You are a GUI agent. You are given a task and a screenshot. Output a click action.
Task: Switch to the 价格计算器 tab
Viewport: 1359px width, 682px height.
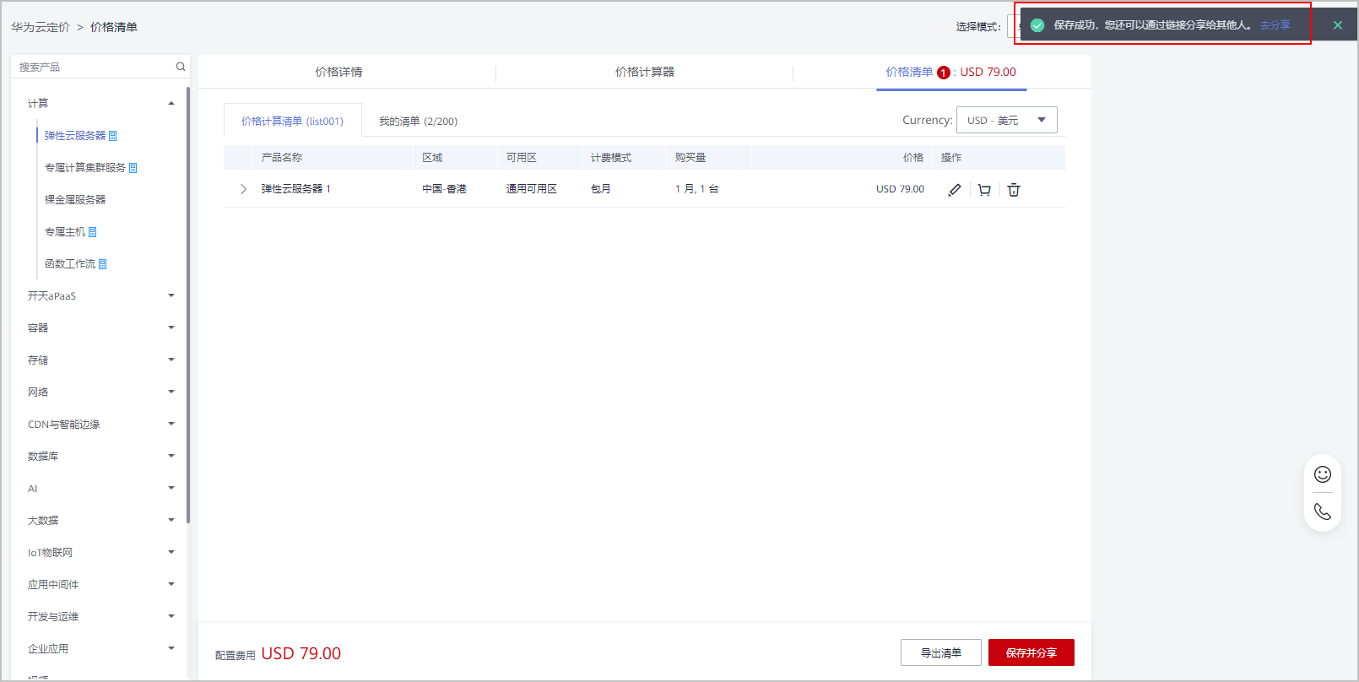point(645,72)
